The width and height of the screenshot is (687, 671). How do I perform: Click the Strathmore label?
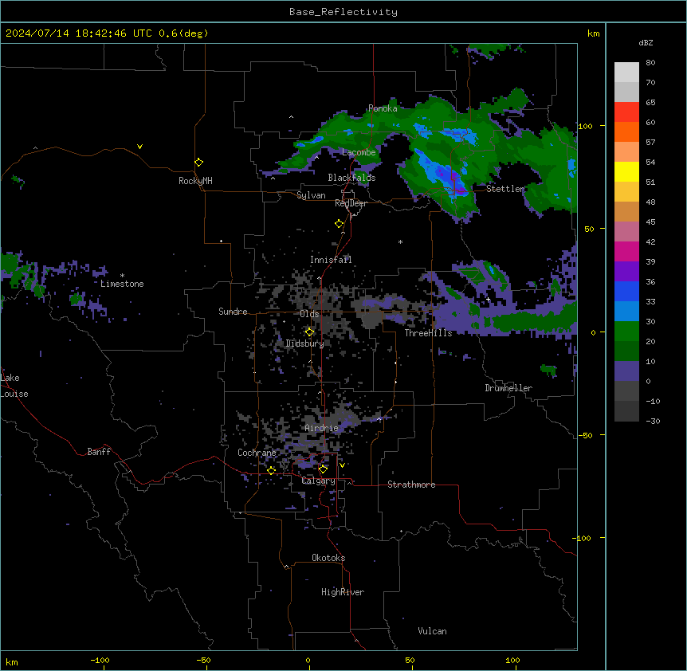tap(411, 485)
